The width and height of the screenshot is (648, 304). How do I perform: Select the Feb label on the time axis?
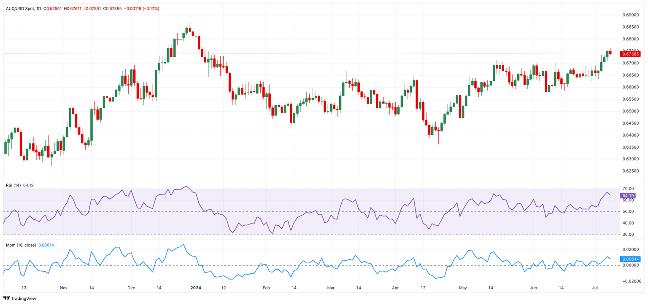click(266, 288)
